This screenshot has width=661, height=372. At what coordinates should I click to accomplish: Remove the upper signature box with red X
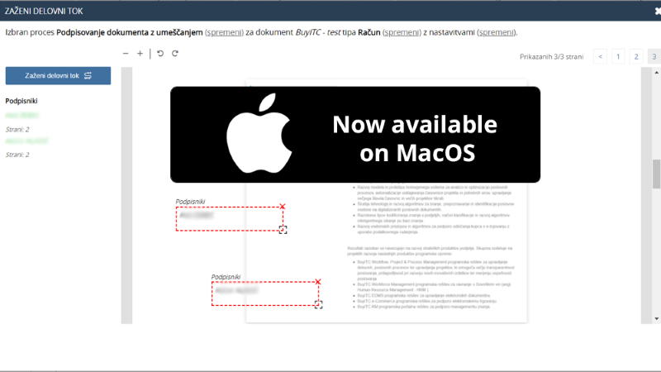click(x=283, y=207)
